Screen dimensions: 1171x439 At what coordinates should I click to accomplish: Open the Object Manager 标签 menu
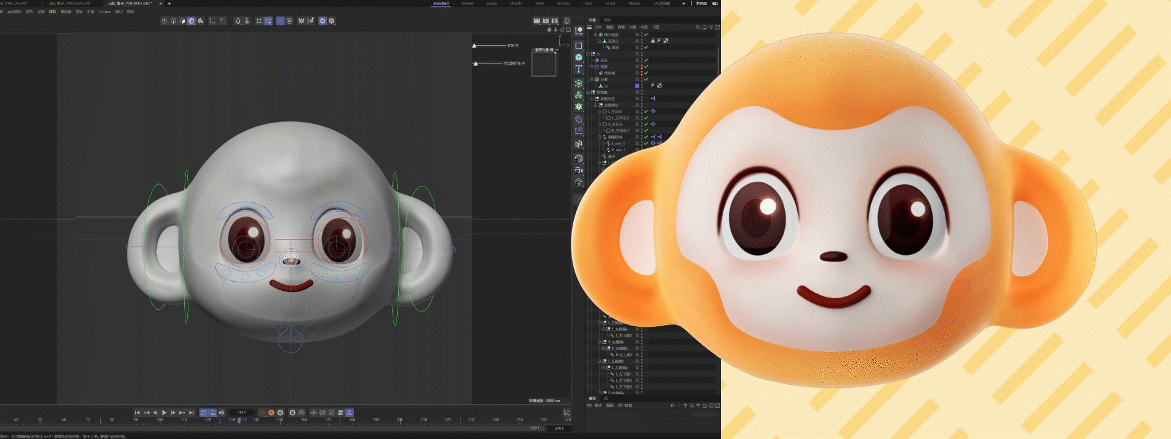coord(644,27)
